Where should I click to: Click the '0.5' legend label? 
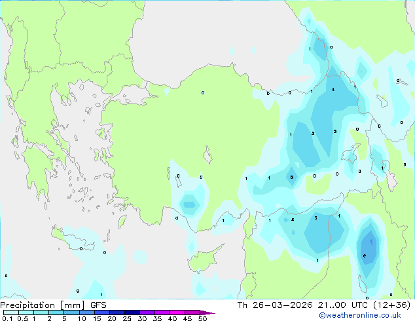(x=23, y=318)
